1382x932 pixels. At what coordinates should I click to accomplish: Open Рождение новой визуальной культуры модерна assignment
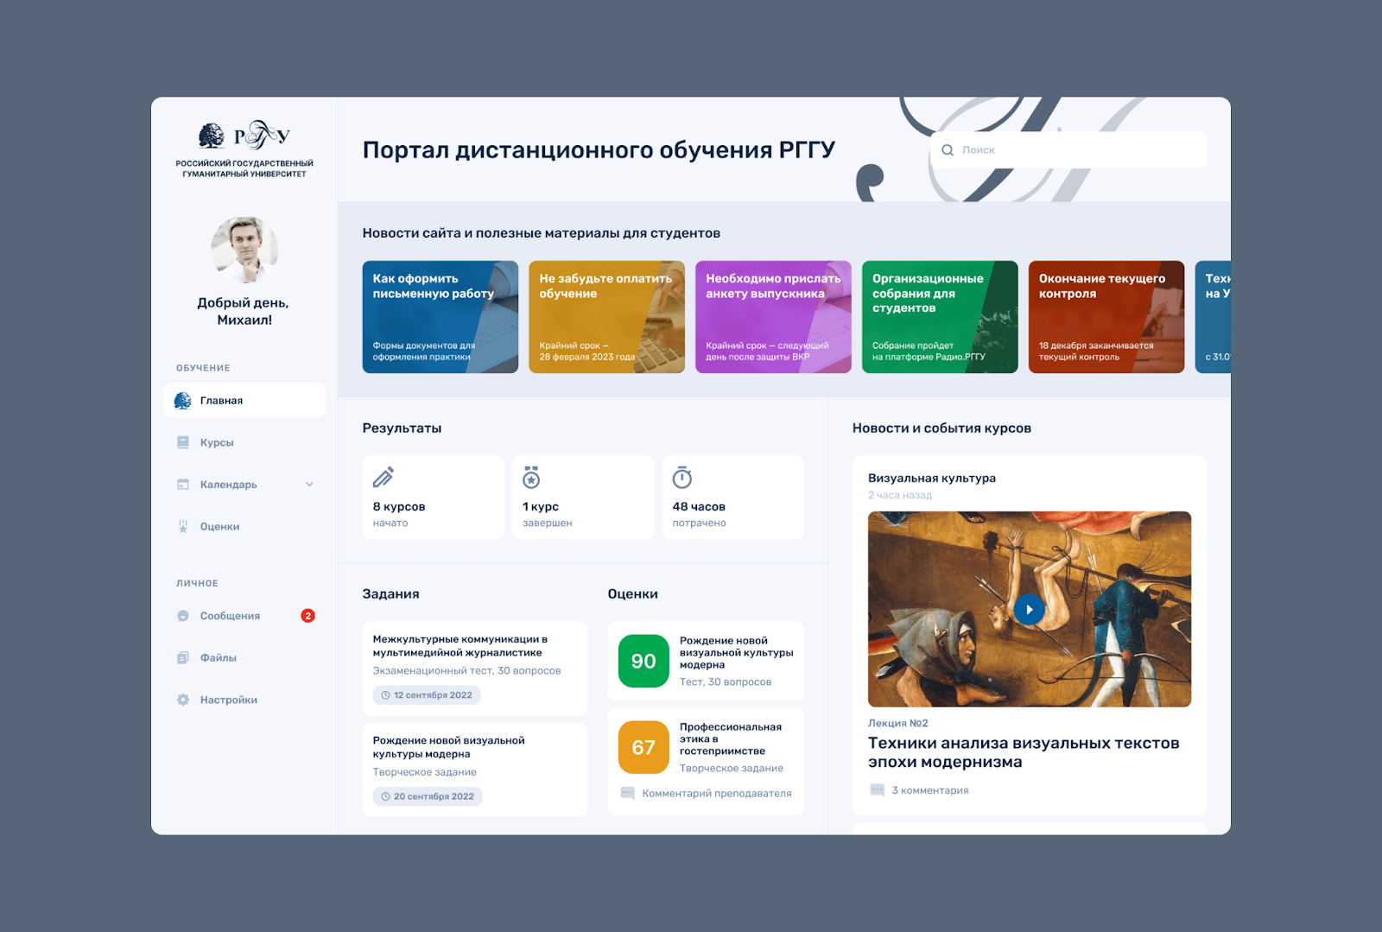(x=475, y=770)
